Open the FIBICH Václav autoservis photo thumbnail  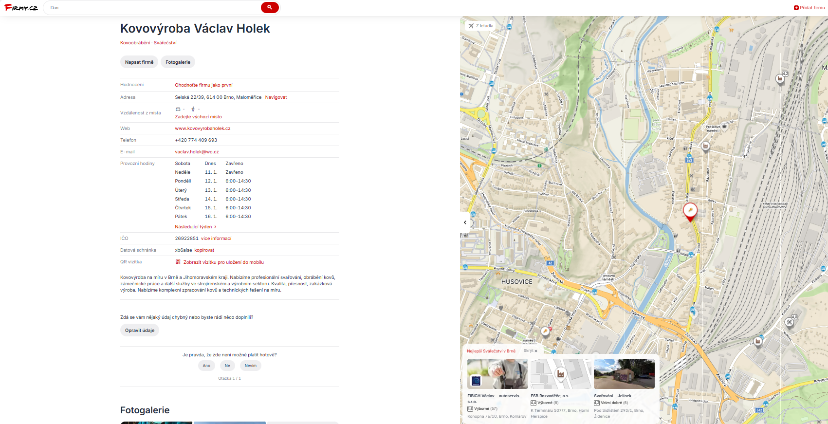[x=497, y=374]
